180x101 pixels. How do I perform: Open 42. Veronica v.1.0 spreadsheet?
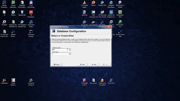[4, 33]
